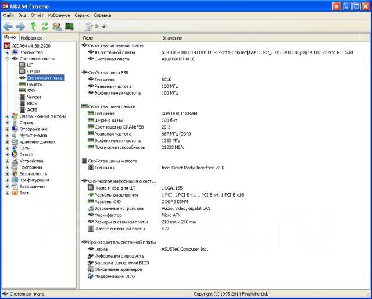Click the green Refresh icon
372x299 pixels.
pos(45,26)
